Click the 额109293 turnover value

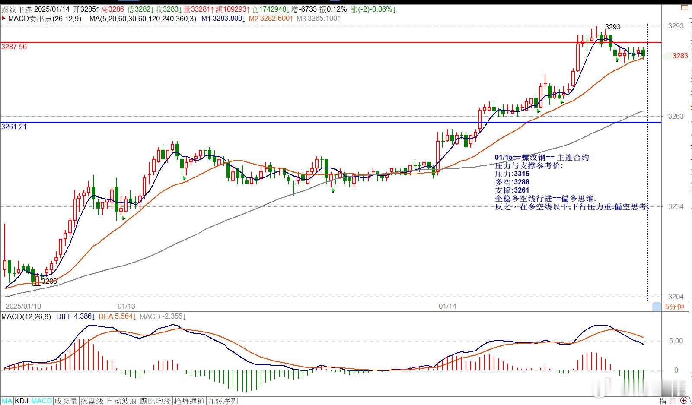(233, 9)
